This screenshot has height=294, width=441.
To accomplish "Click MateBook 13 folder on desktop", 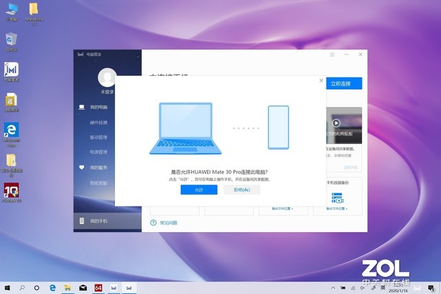I will (x=34, y=14).
